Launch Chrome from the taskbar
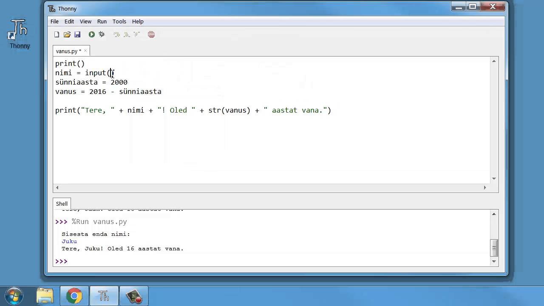 coord(74,296)
